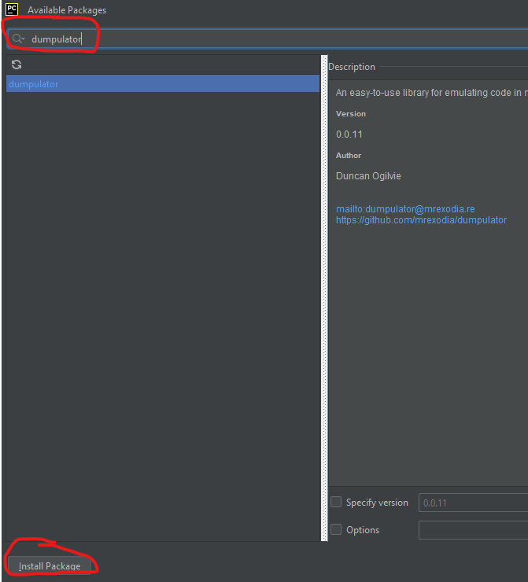Click the vertical splitter between the panels
528x582 pixels.
pos(323,299)
